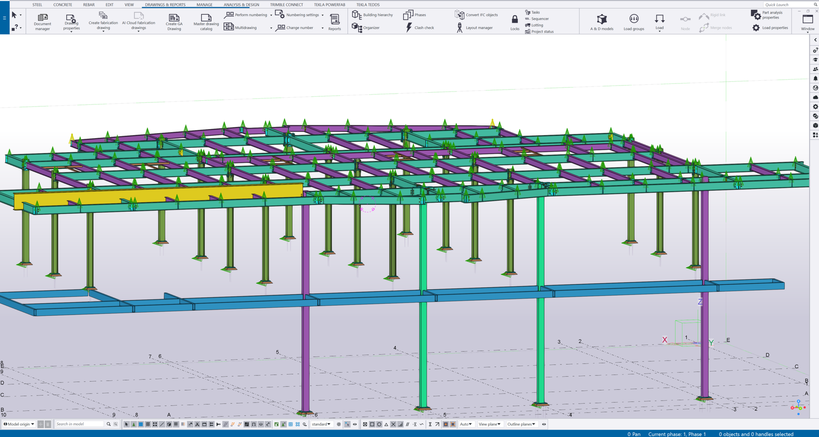This screenshot has height=437, width=819.
Task: Click the Sequencer button
Action: click(x=537, y=19)
